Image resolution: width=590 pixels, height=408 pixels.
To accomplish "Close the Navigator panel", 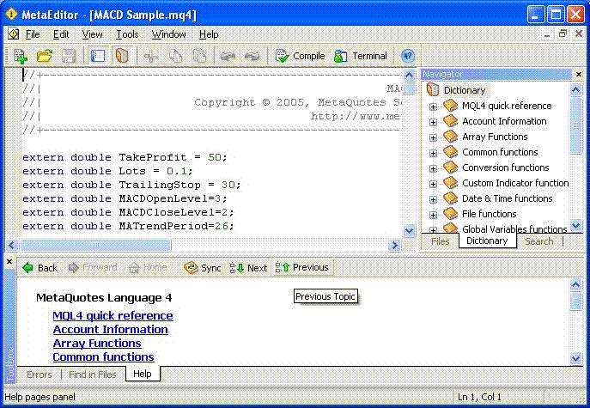I will point(579,74).
